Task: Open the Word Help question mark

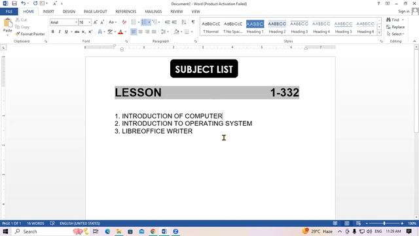Action: (x=378, y=3)
